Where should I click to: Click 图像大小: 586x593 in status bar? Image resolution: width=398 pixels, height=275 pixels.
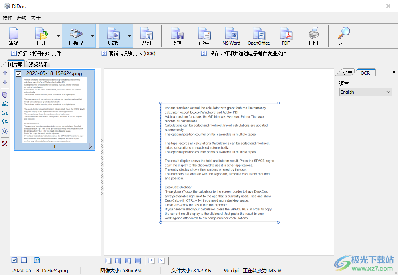pos(121,271)
